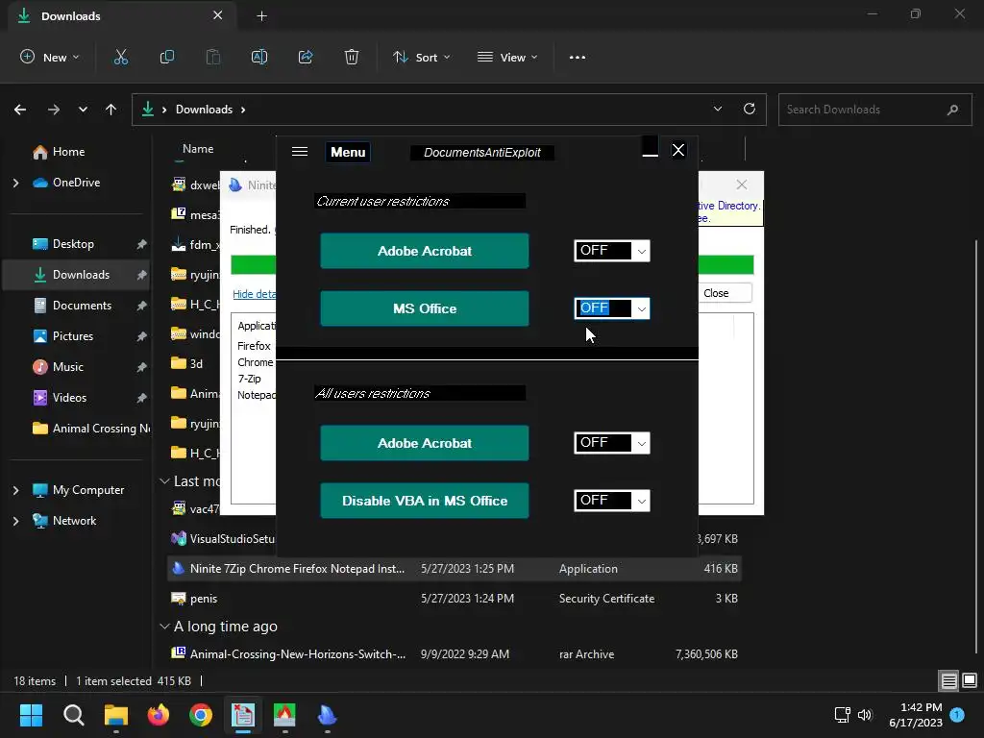Launch Chrome from the taskbar
Viewport: 984px width, 738px height.
[201, 715]
